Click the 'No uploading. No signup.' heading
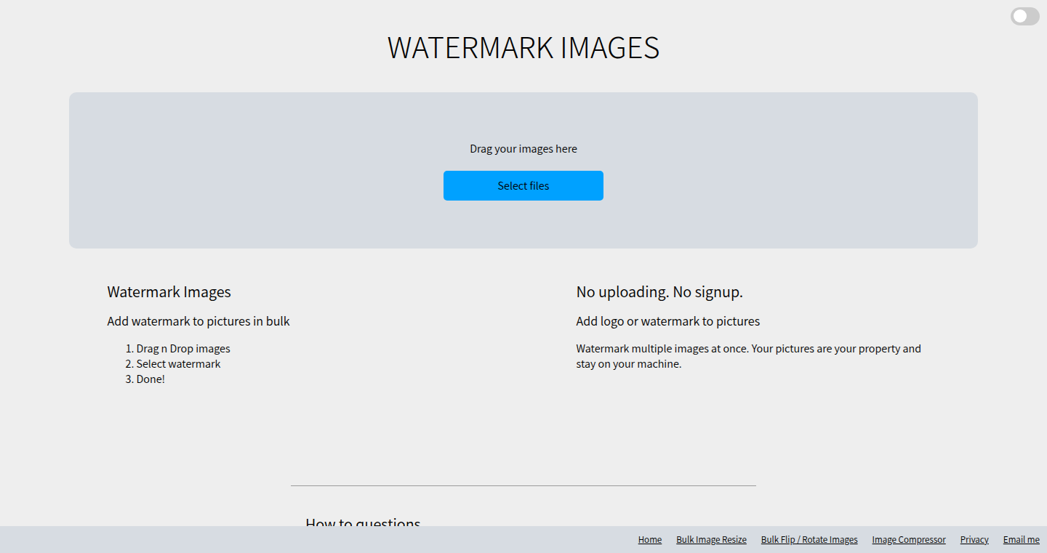 tap(659, 292)
